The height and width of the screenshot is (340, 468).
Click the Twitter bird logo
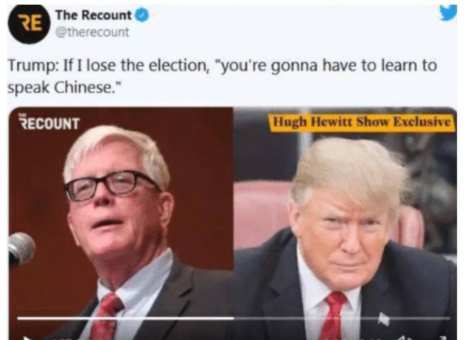pyautogui.click(x=448, y=12)
